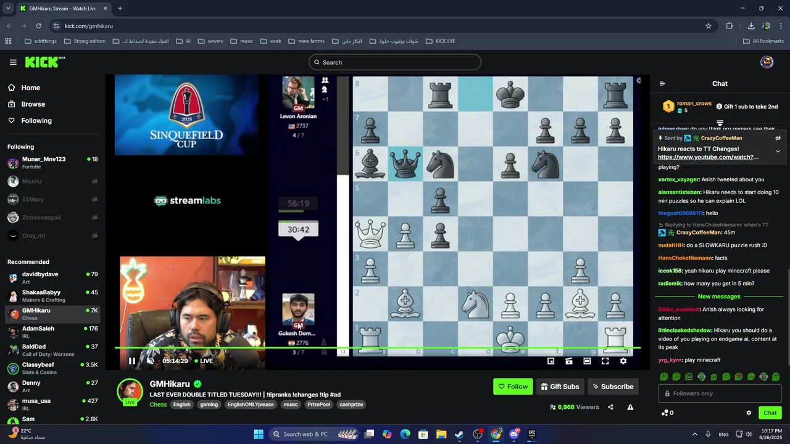The height and width of the screenshot is (444, 790).
Task: Open Steam from the taskbar
Action: pyautogui.click(x=460, y=434)
